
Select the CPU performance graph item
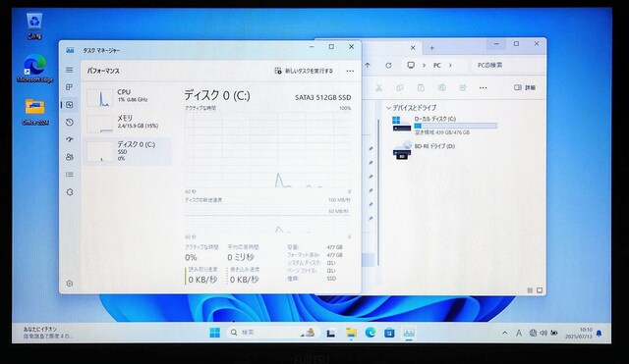click(127, 98)
